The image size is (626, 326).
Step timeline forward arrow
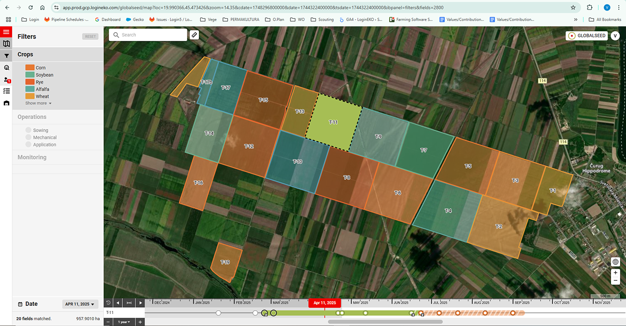coord(140,303)
